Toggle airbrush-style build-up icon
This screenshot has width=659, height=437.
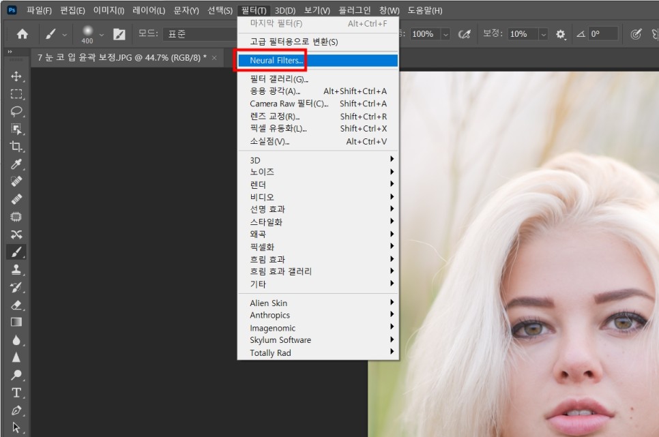464,34
